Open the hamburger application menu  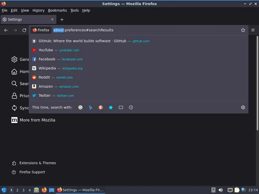coord(253,30)
